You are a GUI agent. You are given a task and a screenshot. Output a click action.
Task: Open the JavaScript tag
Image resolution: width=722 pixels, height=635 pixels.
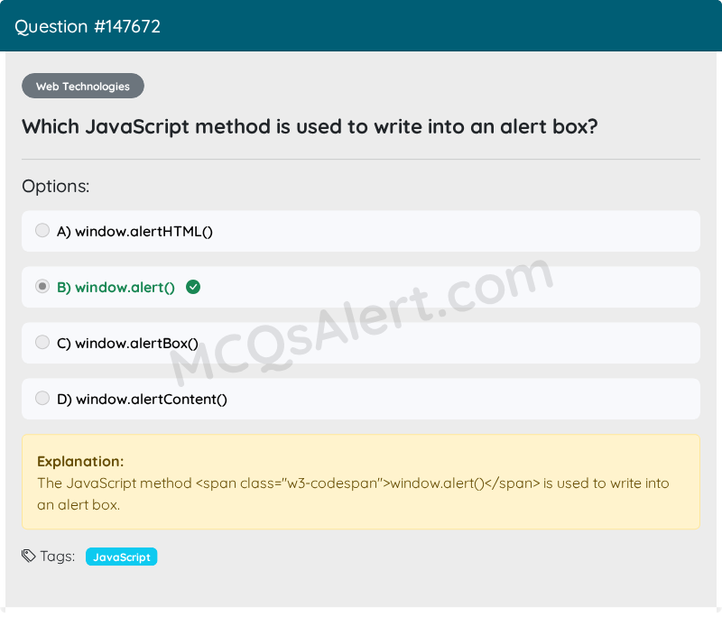(122, 557)
